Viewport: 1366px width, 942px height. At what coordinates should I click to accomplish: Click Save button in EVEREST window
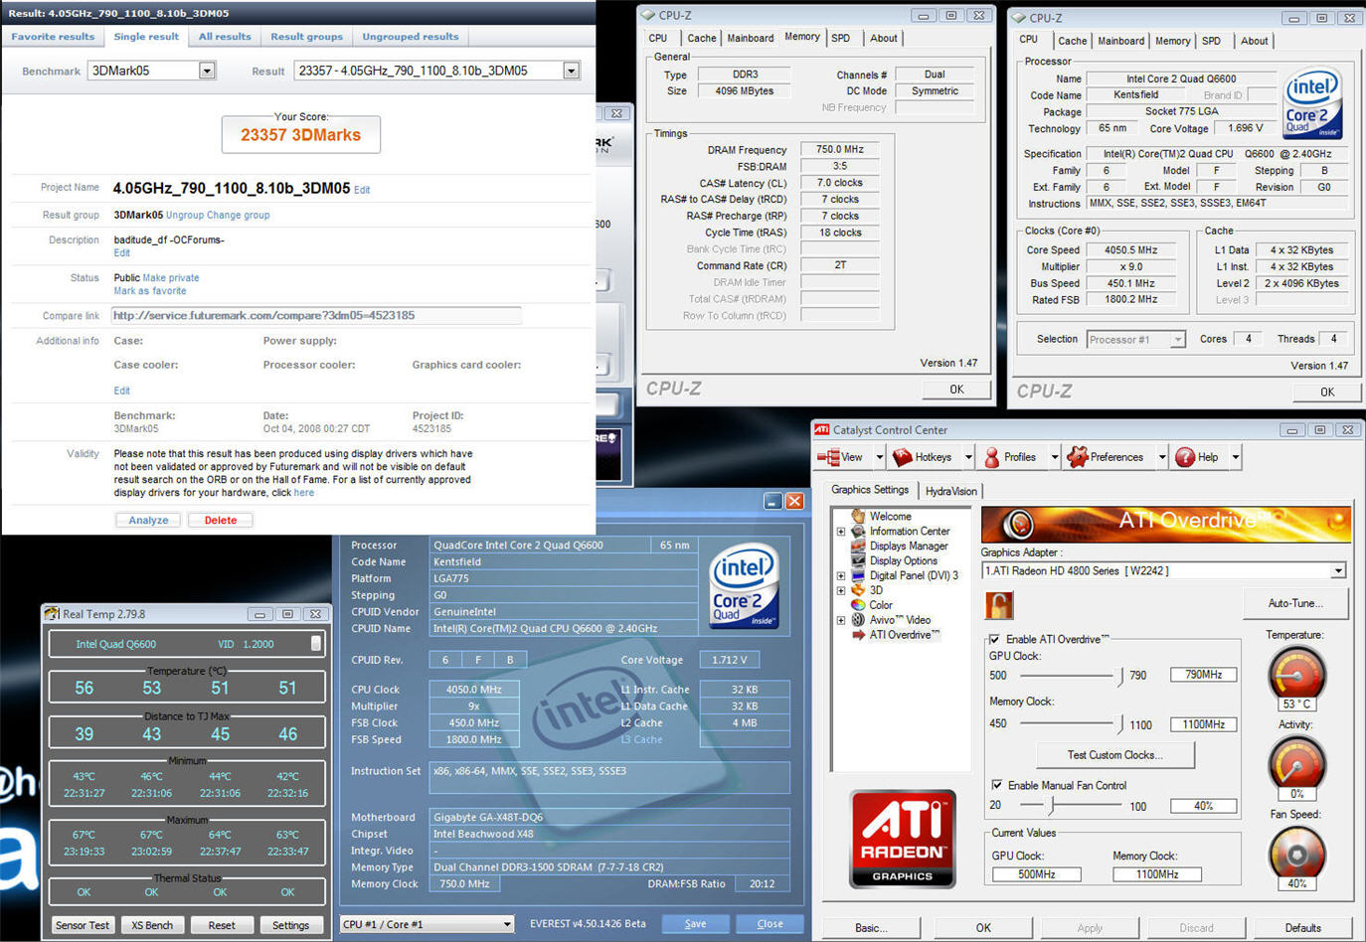pyautogui.click(x=696, y=924)
